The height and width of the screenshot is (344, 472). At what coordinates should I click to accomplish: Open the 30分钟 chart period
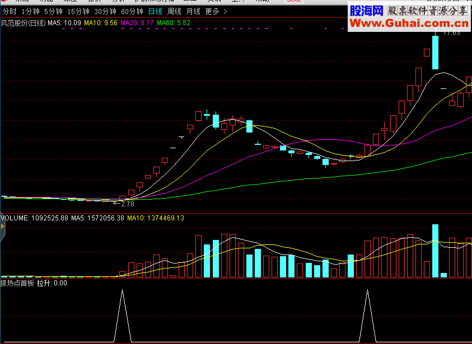point(105,12)
